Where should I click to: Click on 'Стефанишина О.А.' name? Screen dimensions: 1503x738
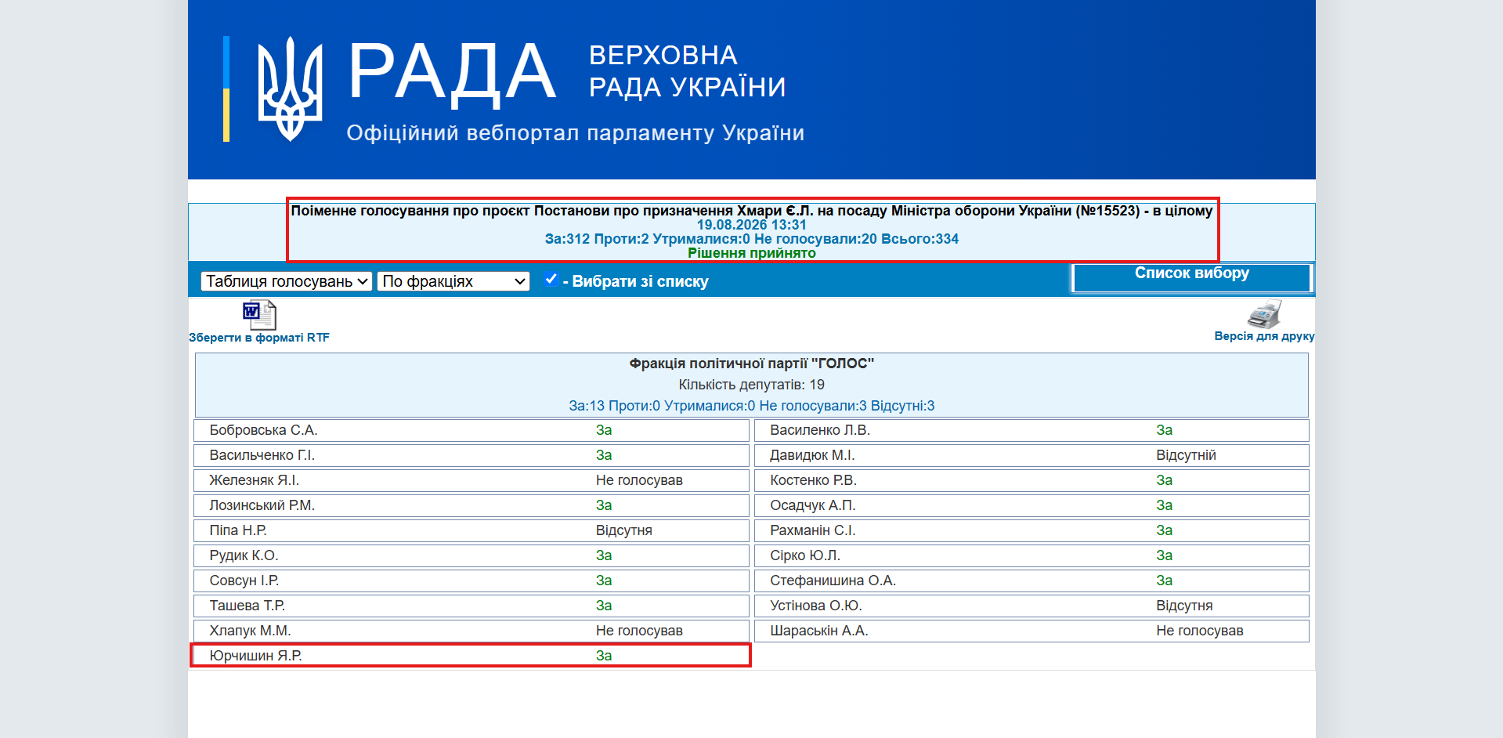pos(833,581)
